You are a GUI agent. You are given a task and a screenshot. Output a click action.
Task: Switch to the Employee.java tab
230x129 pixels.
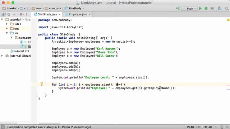click(x=78, y=14)
